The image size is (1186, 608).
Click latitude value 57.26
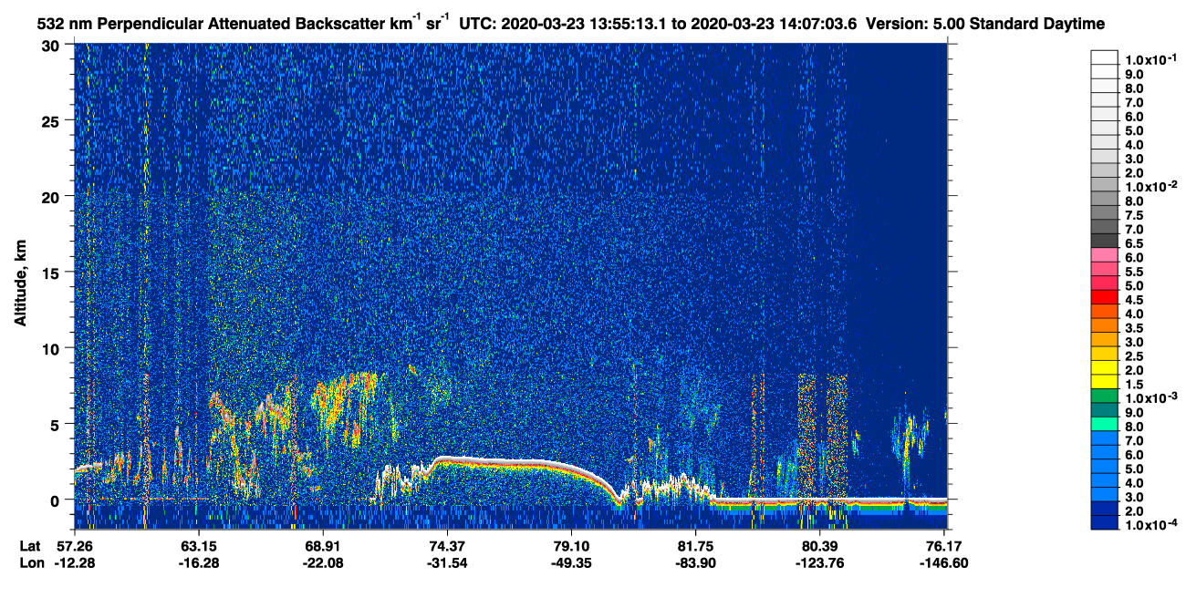75,546
